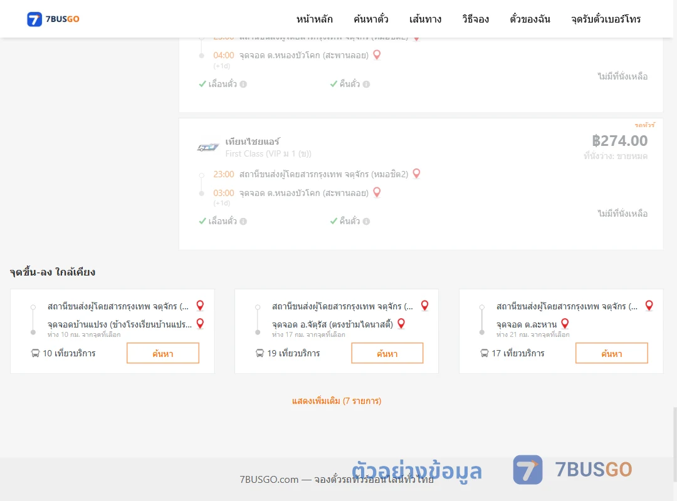Screen dimensions: 677x501
Task: Click ค้นหา for the ต.ละหาน route
Action: 611,353
